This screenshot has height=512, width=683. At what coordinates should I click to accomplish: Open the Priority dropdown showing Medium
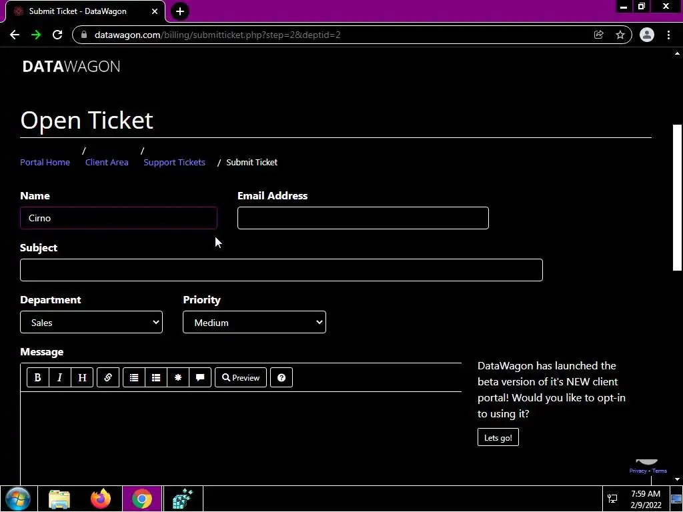(254, 322)
